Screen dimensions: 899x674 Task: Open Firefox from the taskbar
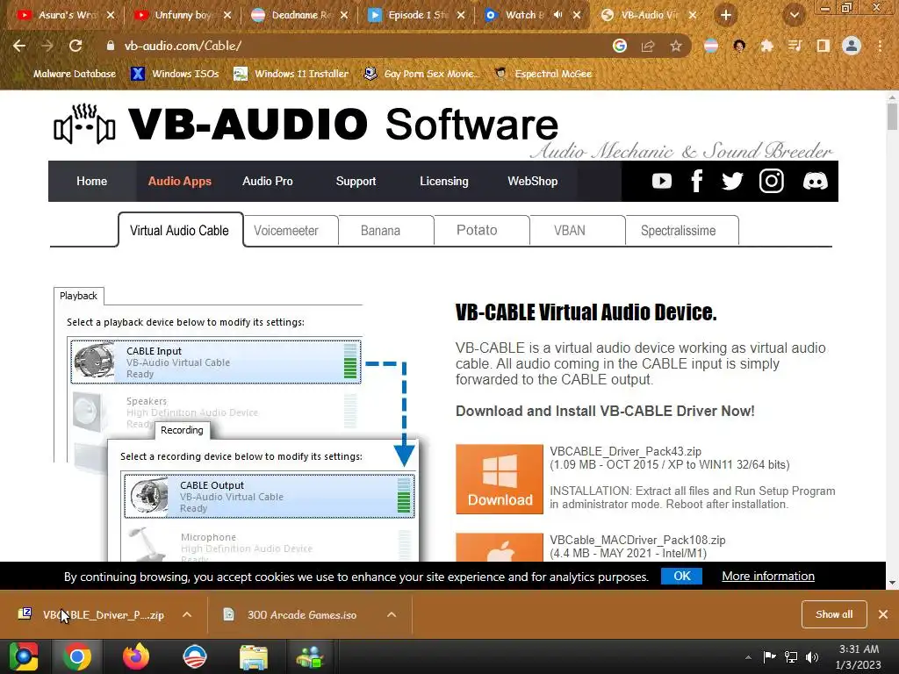(136, 656)
